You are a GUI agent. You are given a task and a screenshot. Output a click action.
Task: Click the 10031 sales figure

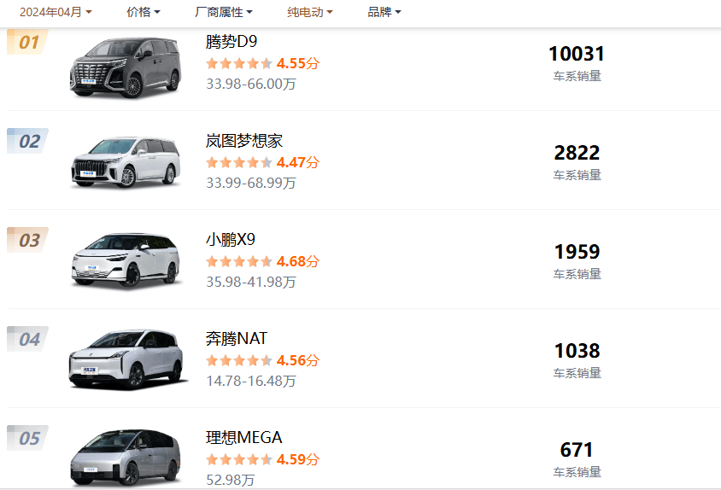[577, 54]
